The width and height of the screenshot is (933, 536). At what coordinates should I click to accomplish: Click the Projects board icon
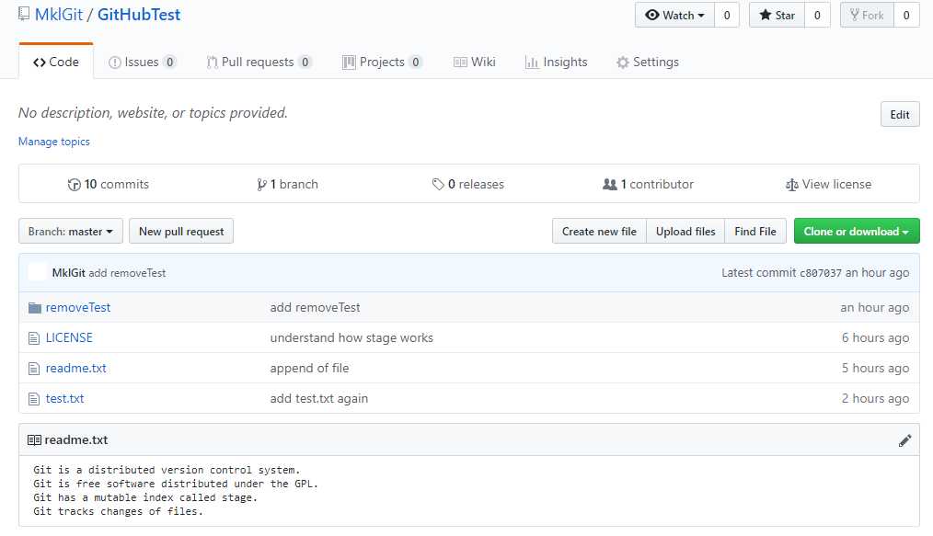coord(349,63)
